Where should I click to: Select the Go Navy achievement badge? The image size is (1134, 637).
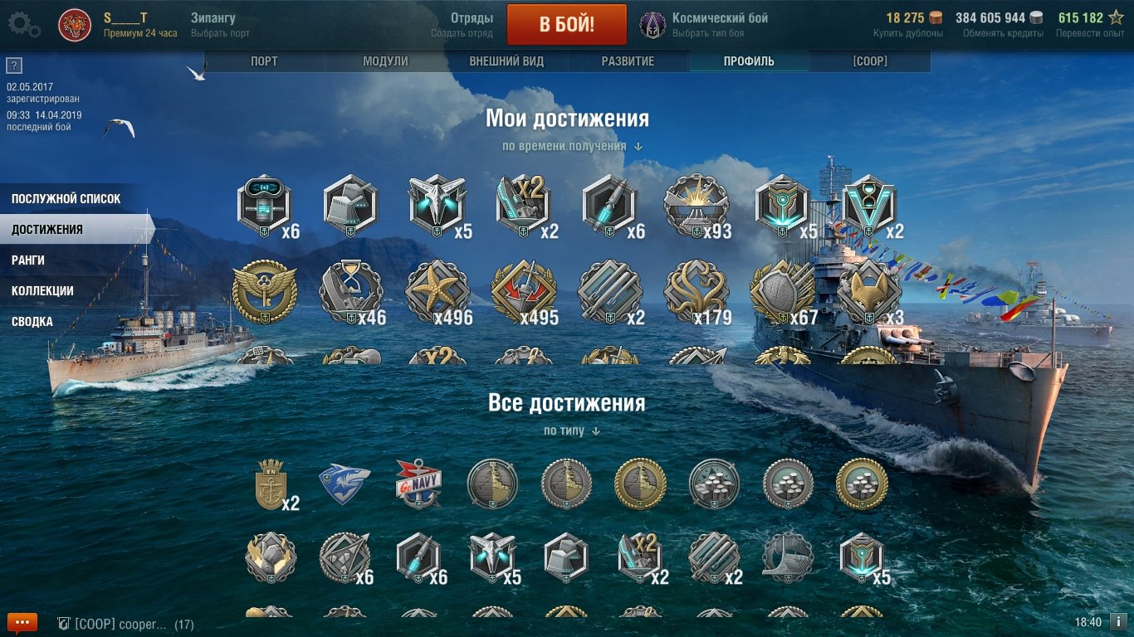[418, 484]
